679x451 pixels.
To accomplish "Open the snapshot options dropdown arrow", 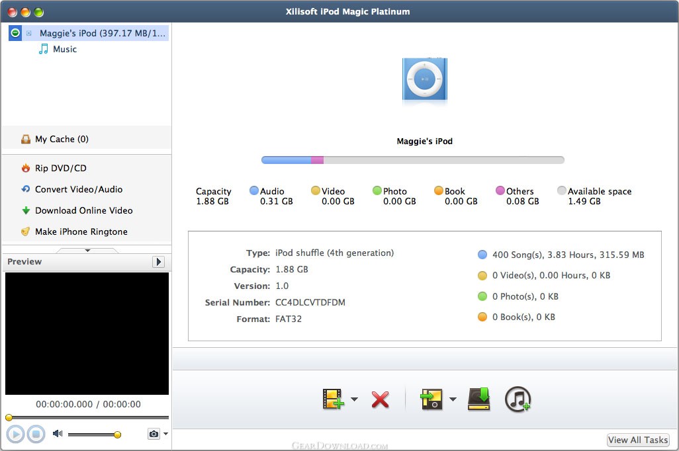I will coord(165,434).
